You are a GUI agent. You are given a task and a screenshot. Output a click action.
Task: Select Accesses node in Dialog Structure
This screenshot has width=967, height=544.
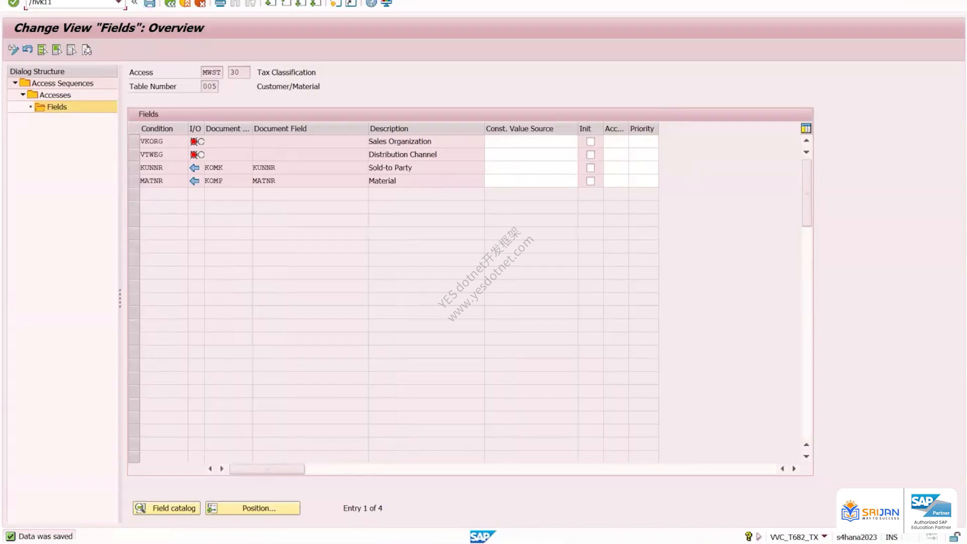click(55, 95)
